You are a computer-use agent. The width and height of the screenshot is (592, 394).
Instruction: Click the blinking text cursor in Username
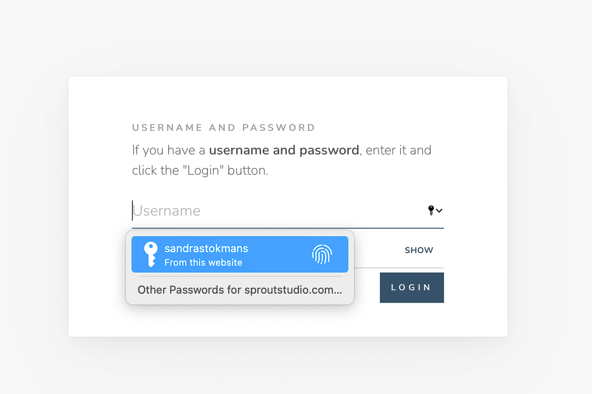coord(132,210)
